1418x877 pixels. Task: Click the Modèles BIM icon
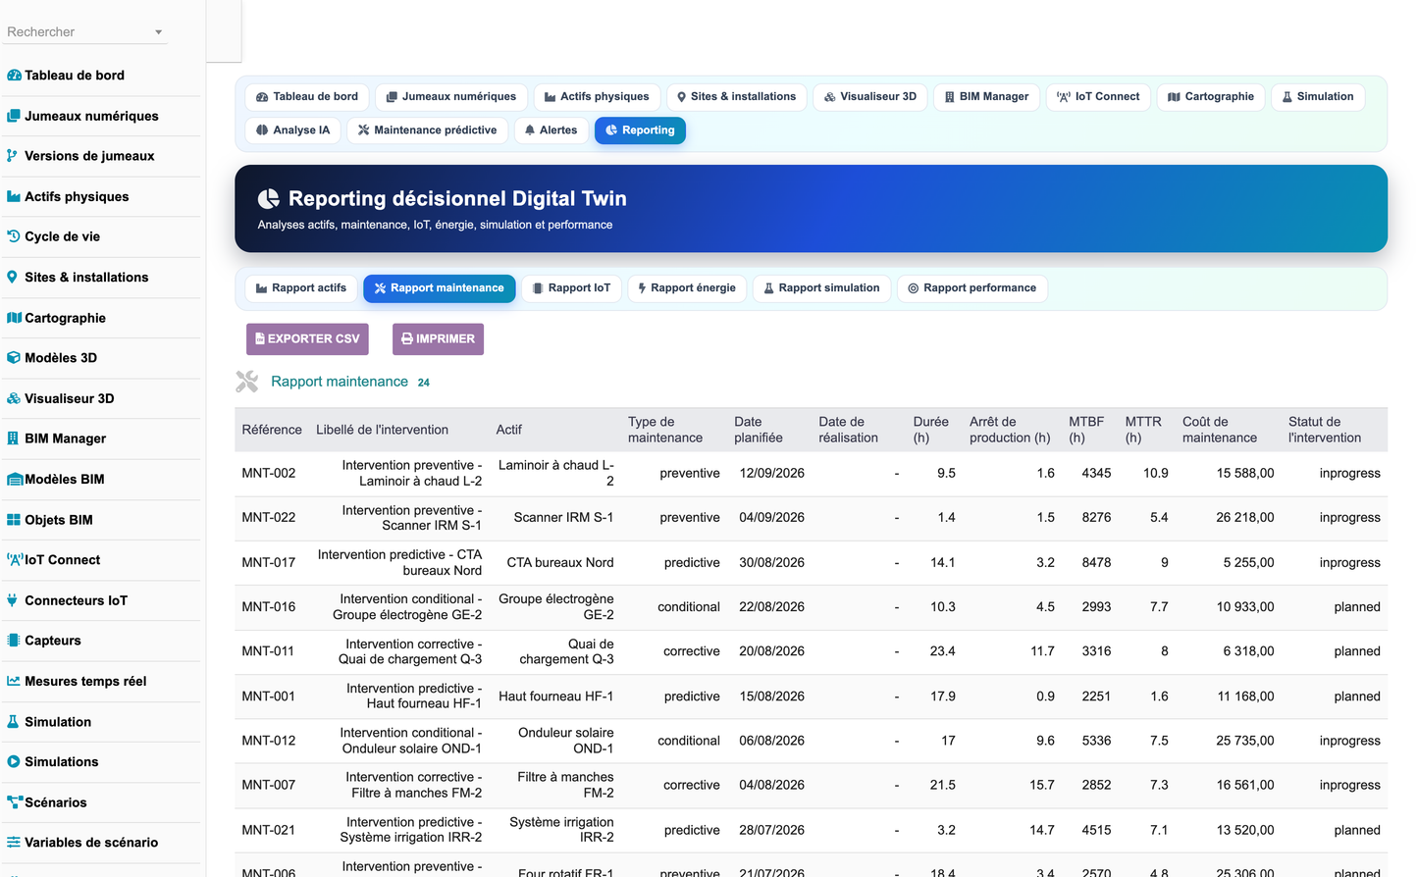tap(15, 480)
